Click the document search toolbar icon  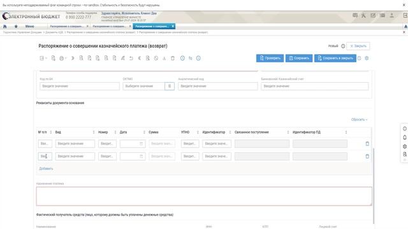coord(147,58)
